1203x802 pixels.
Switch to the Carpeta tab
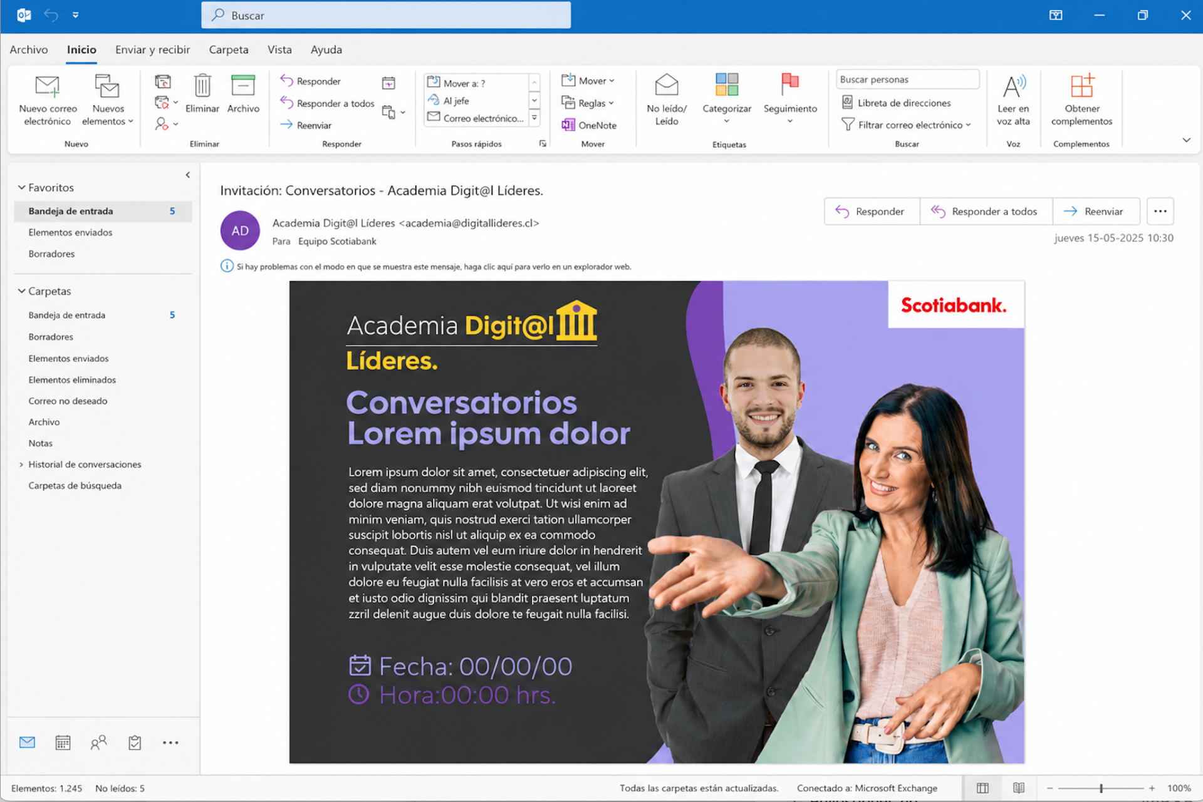coord(228,49)
